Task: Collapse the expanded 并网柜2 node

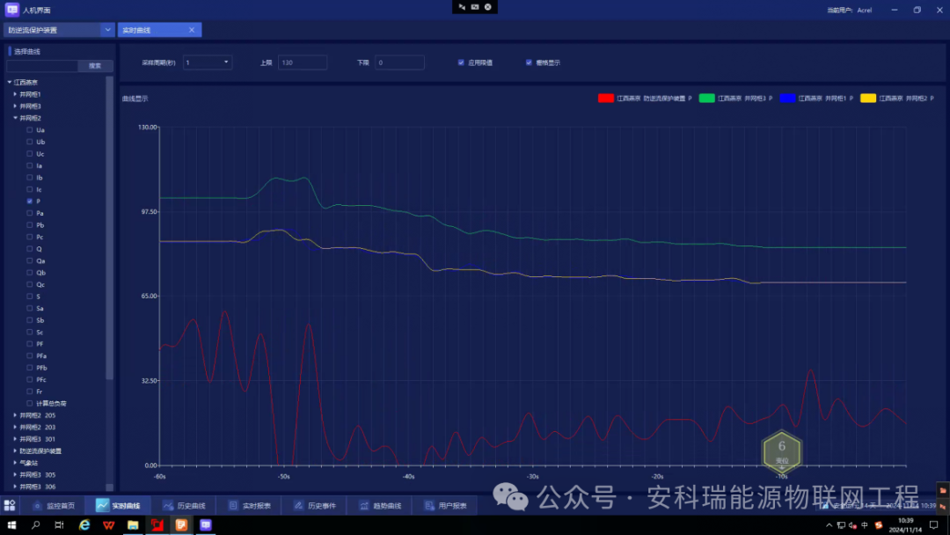Action: (15, 118)
